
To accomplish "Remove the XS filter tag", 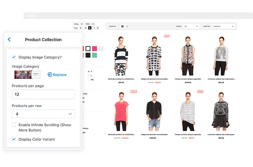I will click(x=90, y=28).
